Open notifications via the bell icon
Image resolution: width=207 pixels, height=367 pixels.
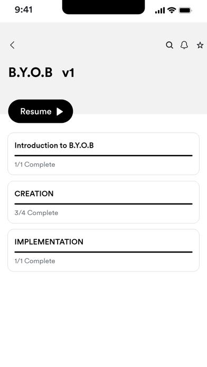[184, 45]
